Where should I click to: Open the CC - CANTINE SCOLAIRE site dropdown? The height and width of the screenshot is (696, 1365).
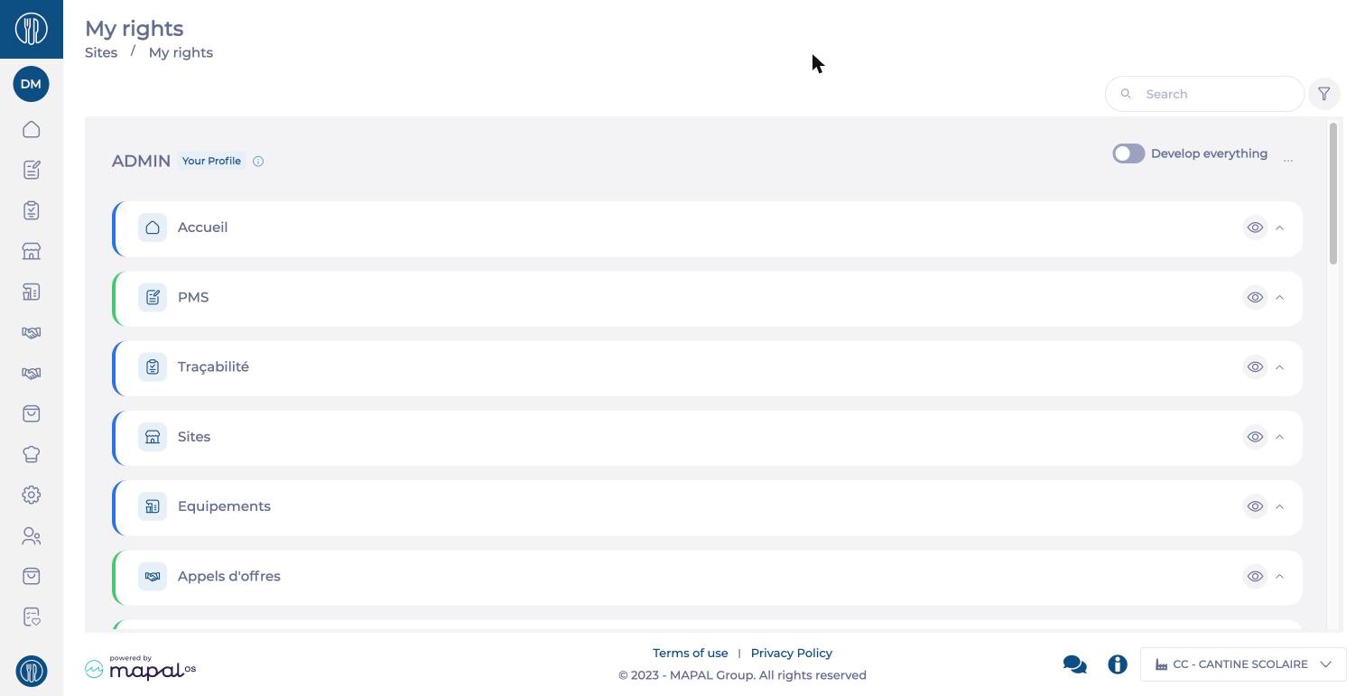tap(1243, 664)
